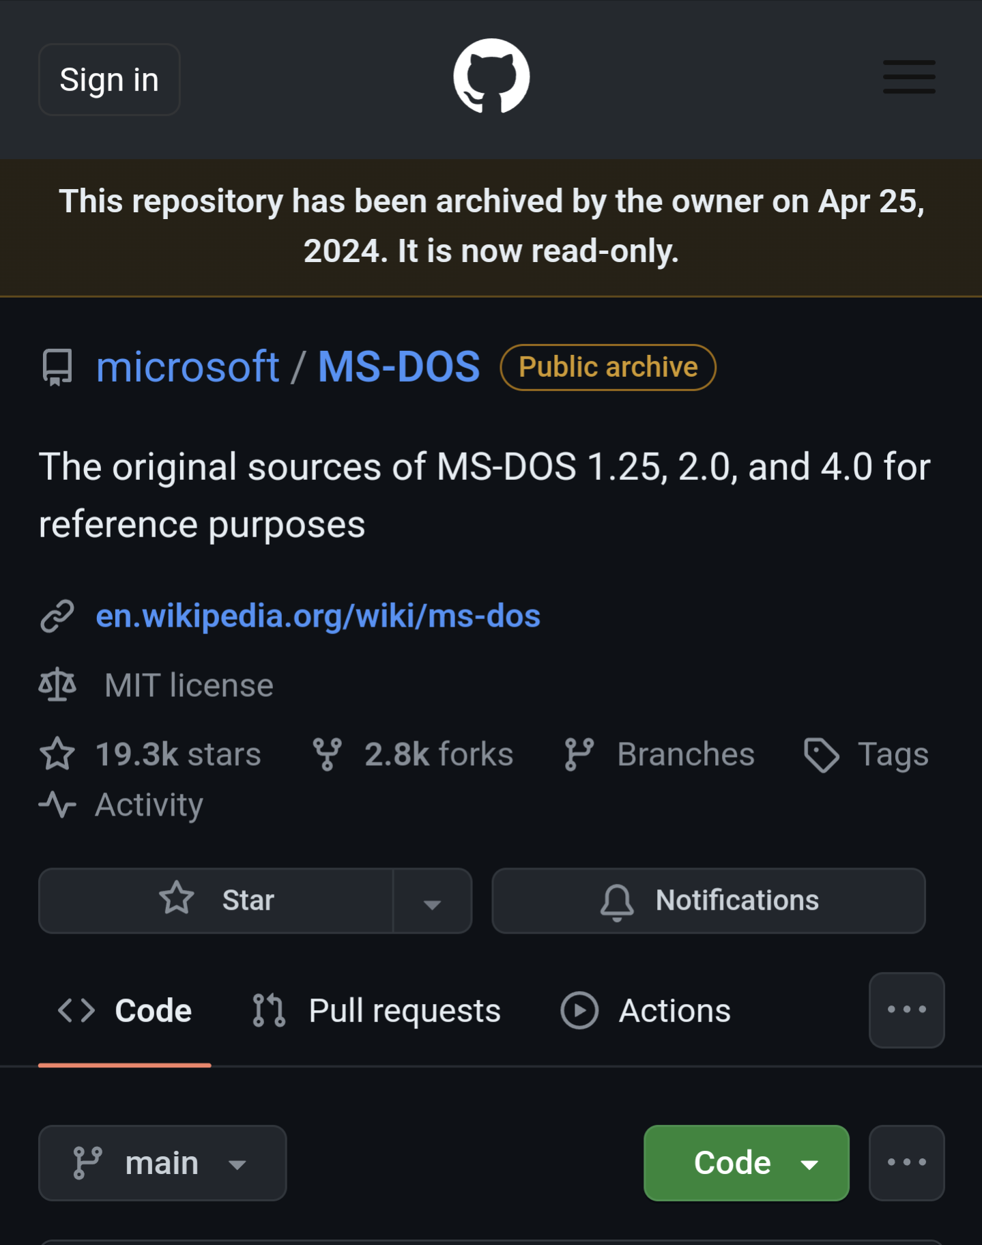Open the Actions tab
Image resolution: width=982 pixels, height=1245 pixels.
[x=646, y=1011]
